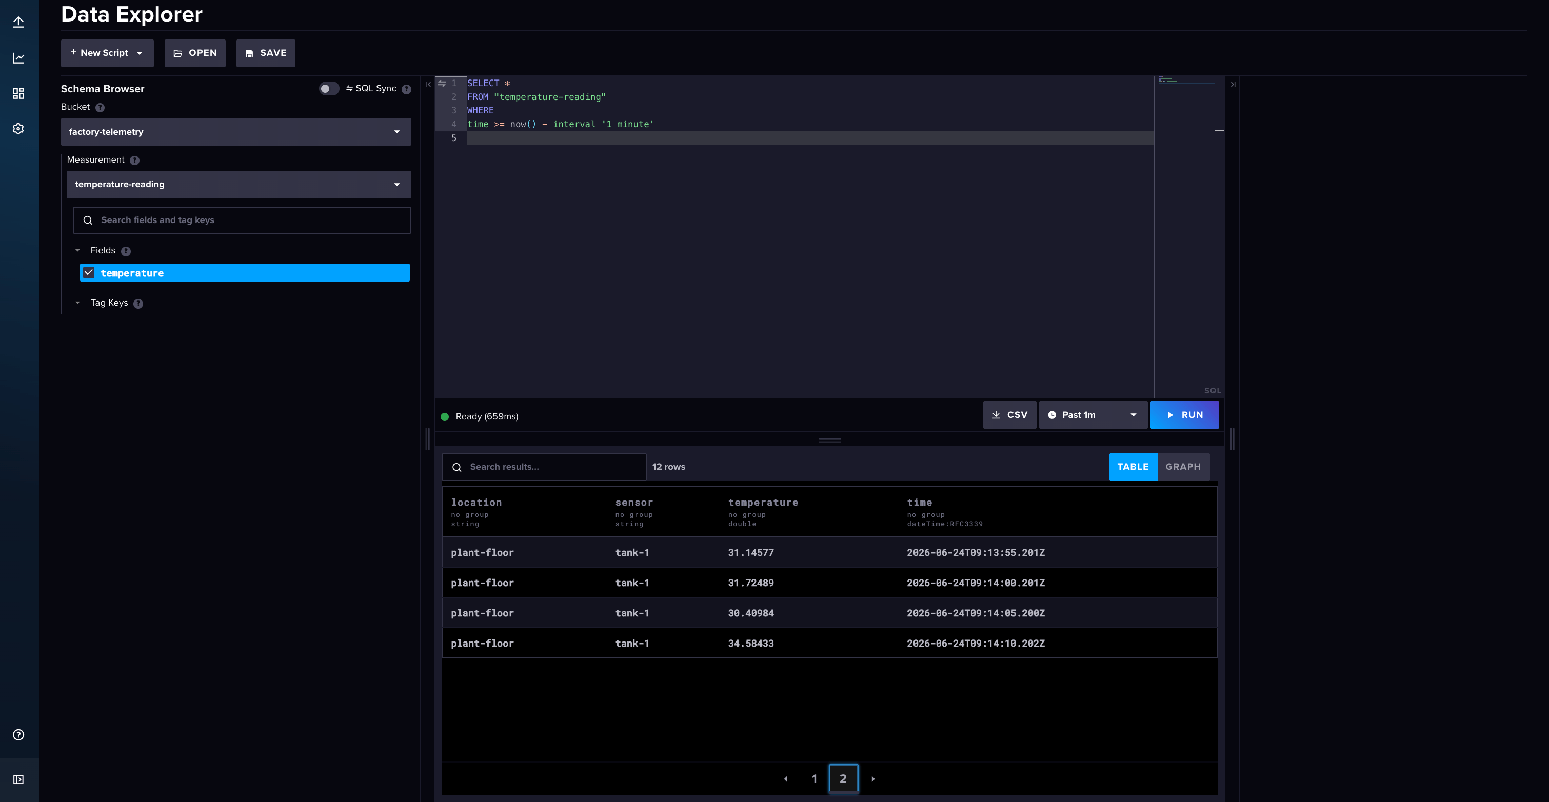Click Measurement help question icon

(x=135, y=161)
